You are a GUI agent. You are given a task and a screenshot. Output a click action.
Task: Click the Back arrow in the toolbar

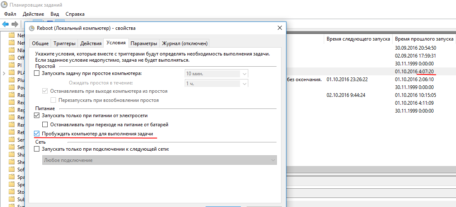tap(5, 24)
